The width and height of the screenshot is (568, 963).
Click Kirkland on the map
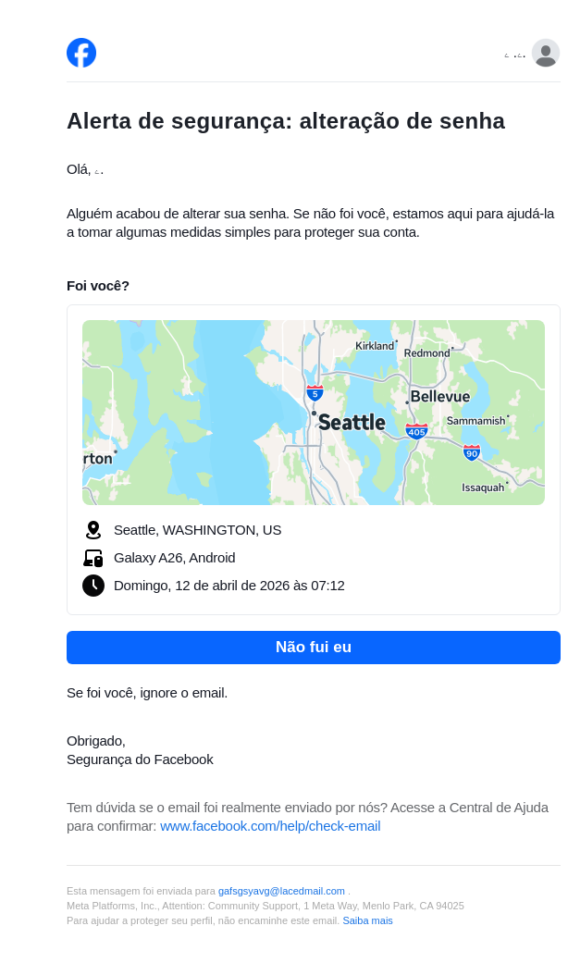tap(375, 346)
